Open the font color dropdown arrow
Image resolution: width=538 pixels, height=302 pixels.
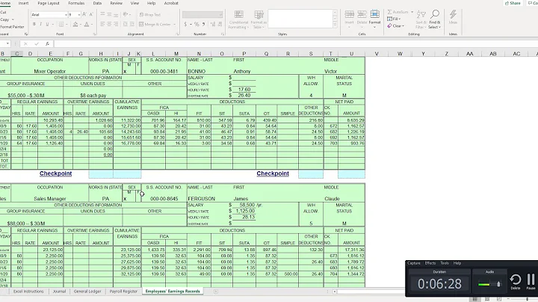(92, 25)
